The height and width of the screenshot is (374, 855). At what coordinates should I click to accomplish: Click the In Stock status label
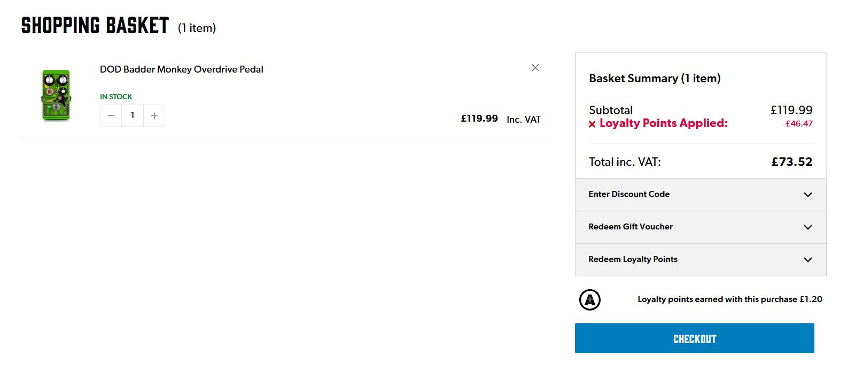click(x=116, y=97)
